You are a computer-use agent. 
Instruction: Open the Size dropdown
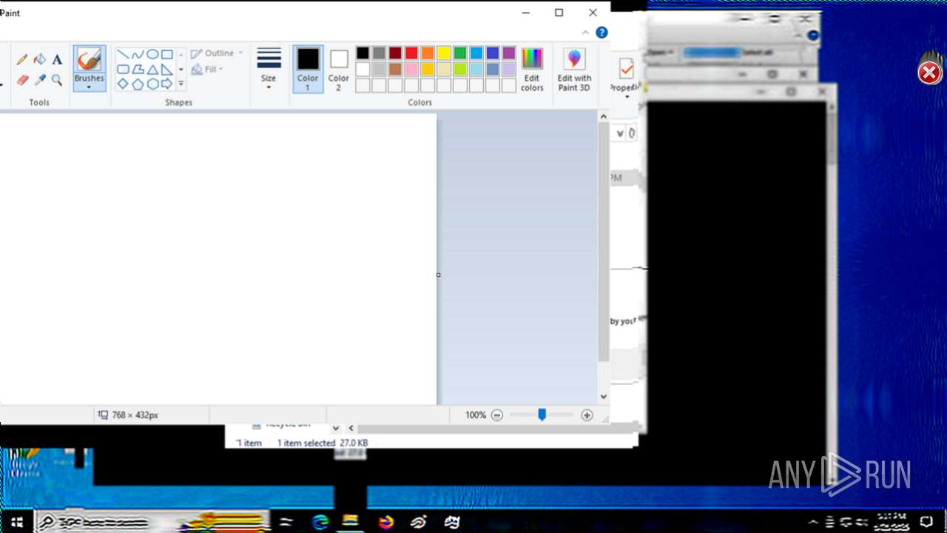(269, 70)
